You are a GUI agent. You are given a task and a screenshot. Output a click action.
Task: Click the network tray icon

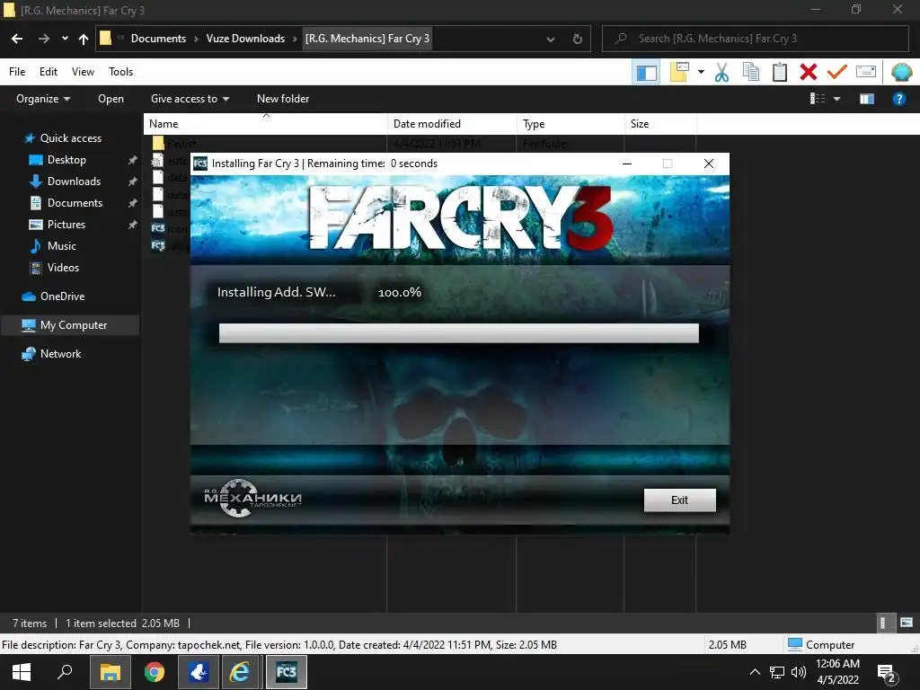(777, 672)
